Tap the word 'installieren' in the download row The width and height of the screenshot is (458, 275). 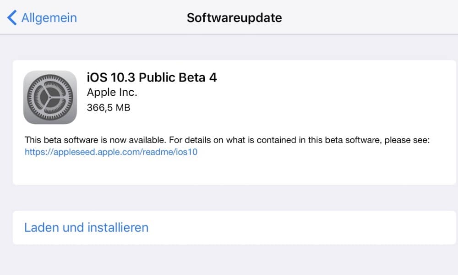click(x=118, y=227)
